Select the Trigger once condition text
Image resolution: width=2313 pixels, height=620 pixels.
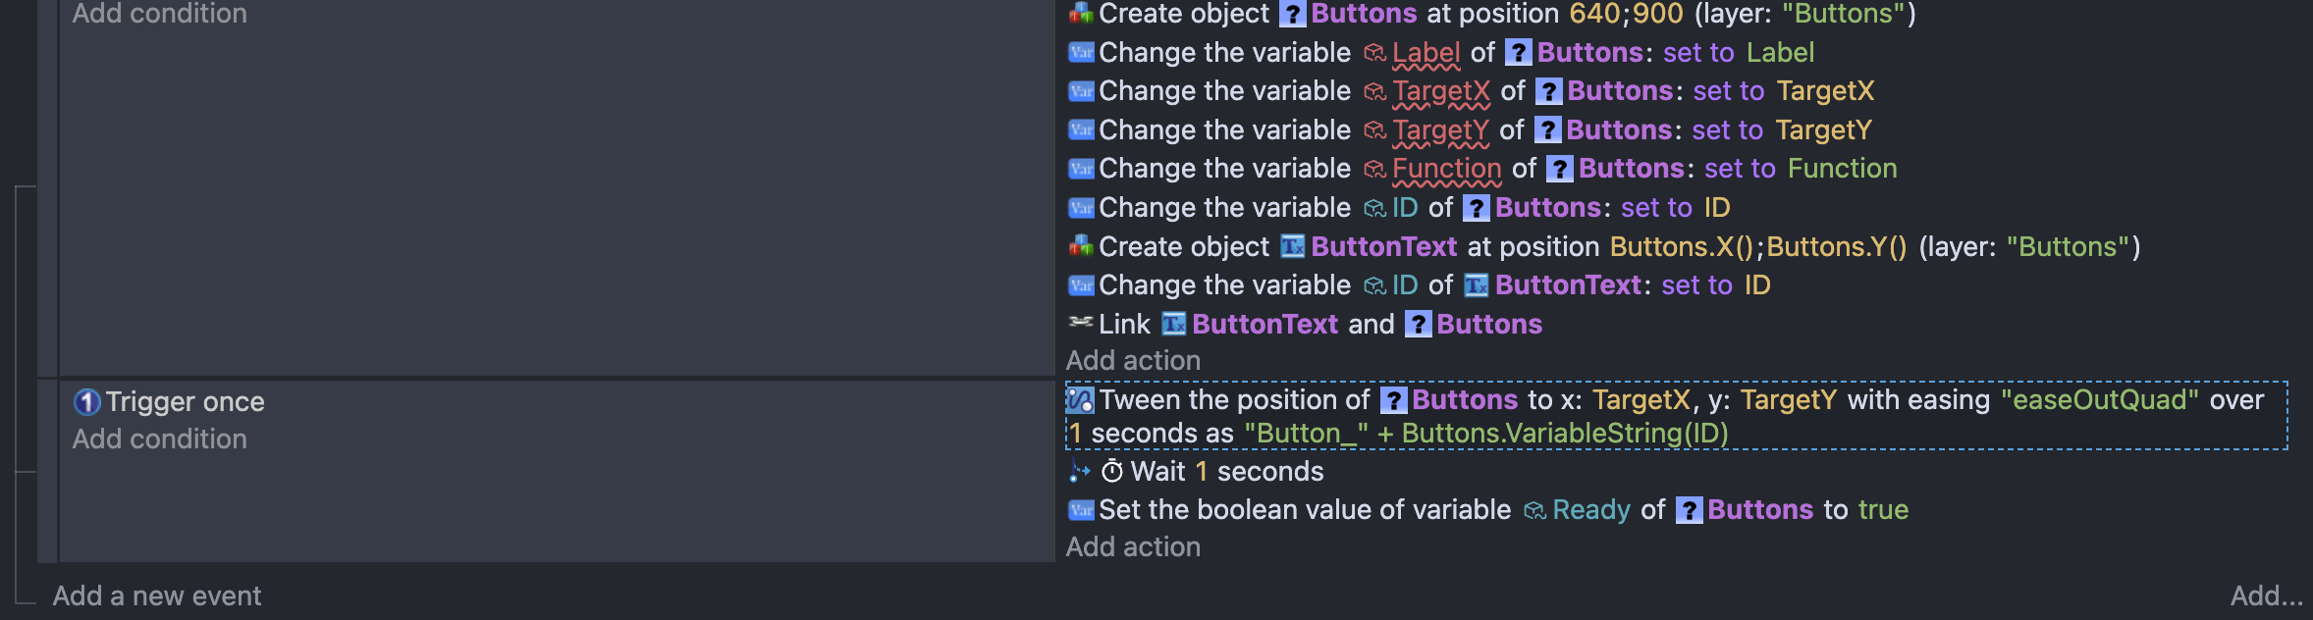pyautogui.click(x=185, y=401)
